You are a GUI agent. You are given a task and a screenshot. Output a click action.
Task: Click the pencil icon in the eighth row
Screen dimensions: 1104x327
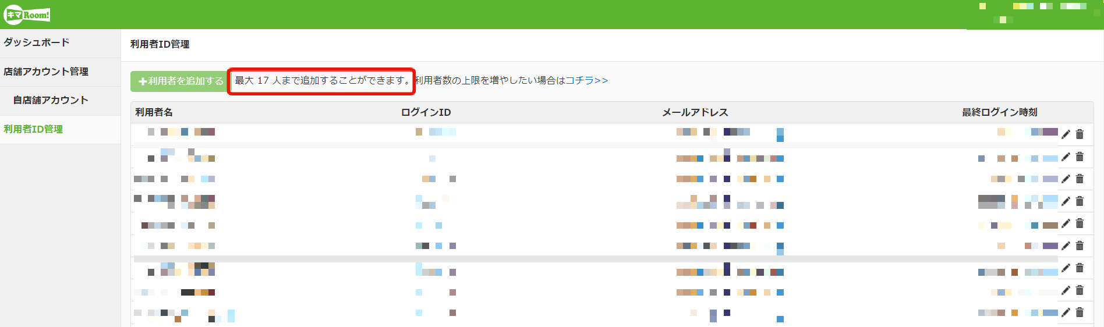point(1066,290)
